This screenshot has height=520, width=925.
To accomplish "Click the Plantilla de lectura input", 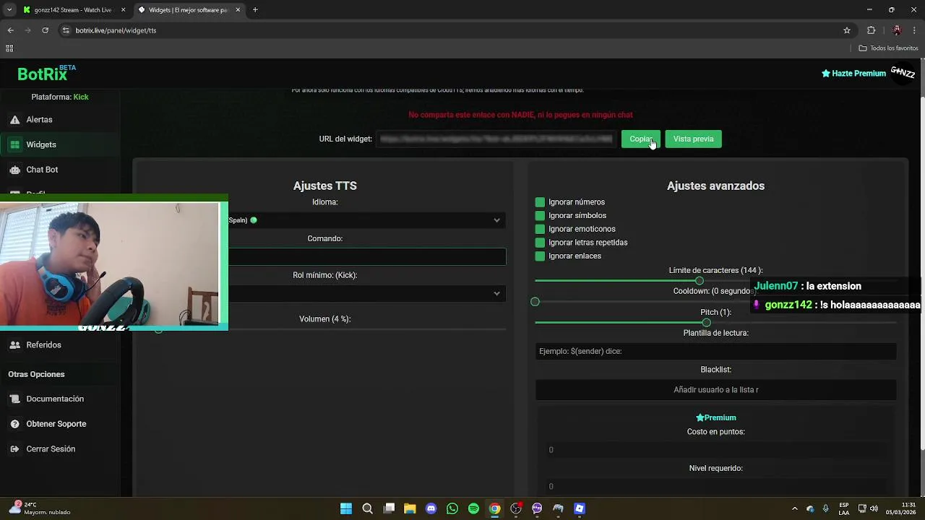I will [x=715, y=352].
